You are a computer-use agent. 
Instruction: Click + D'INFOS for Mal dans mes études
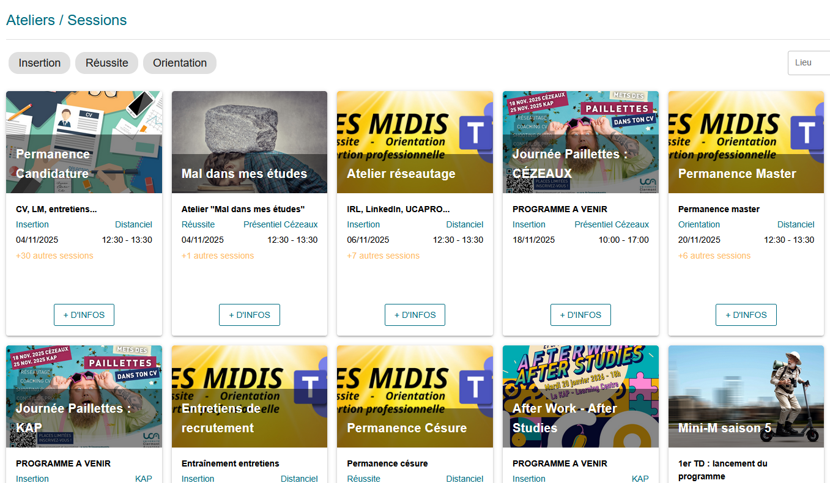pos(250,315)
